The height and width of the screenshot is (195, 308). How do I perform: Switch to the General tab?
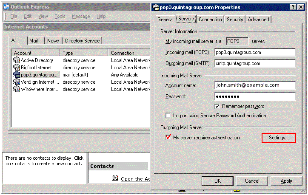click(x=165, y=20)
